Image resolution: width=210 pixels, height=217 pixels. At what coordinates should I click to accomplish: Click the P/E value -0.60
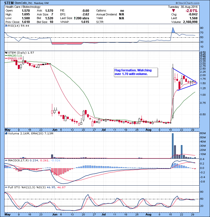(x=85, y=11)
